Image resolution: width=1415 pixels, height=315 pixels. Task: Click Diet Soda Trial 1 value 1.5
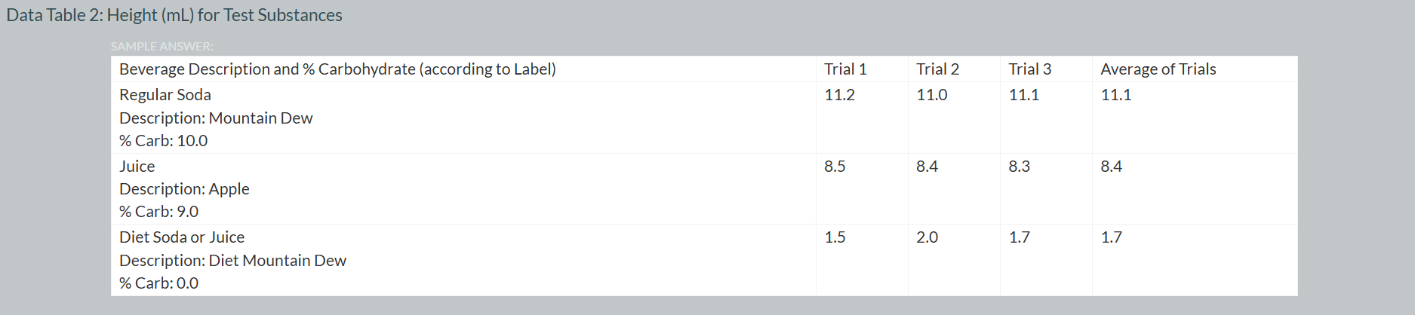point(835,237)
